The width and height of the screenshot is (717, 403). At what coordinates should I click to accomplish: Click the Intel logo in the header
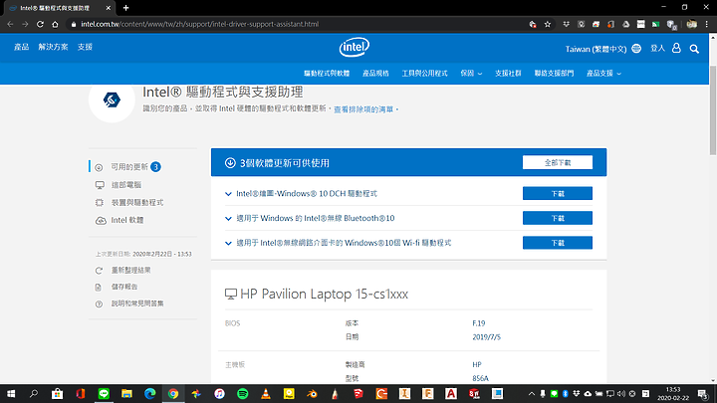(354, 47)
